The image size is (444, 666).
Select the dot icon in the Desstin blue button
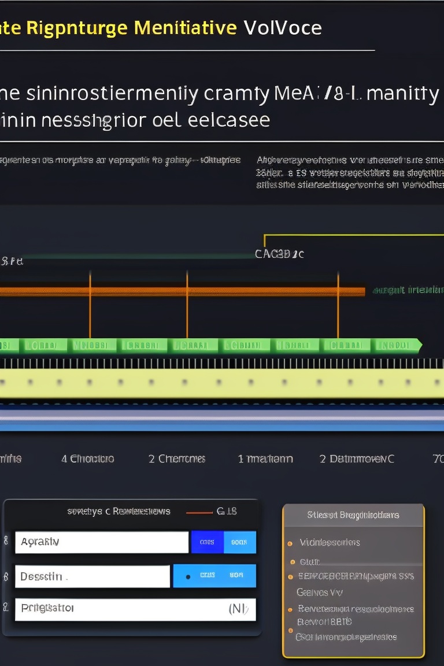[x=188, y=576]
